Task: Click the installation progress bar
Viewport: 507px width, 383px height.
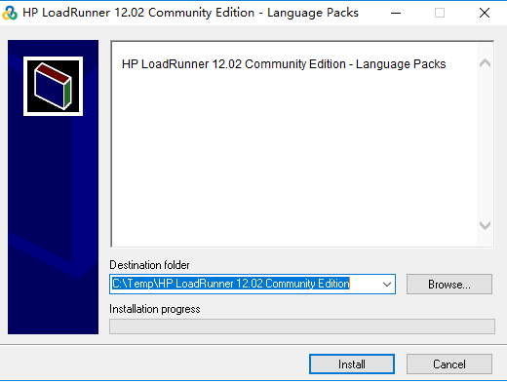Action: (302, 326)
